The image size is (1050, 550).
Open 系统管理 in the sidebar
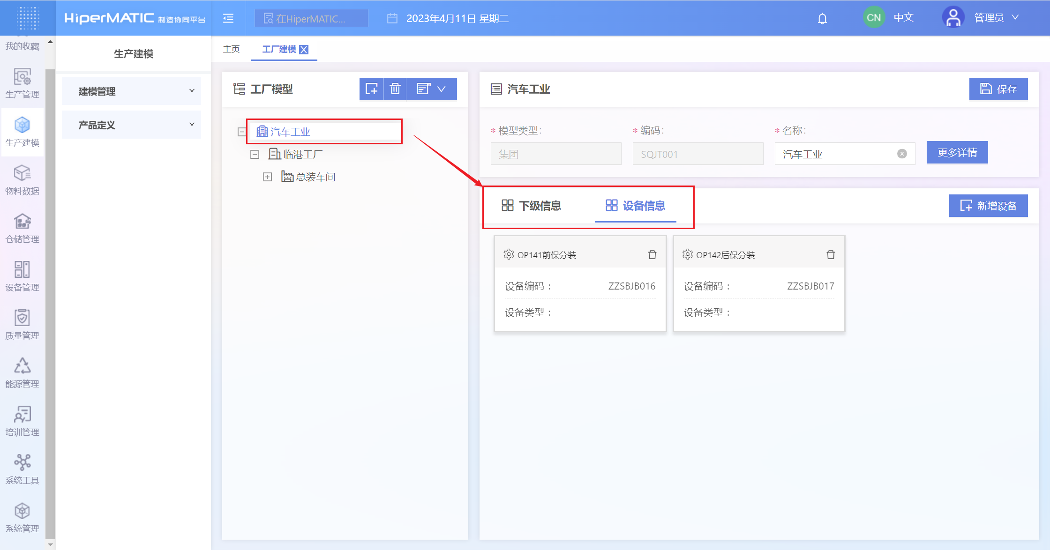point(22,518)
